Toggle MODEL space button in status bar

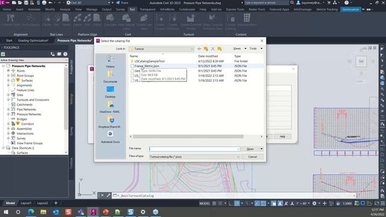[204, 203]
